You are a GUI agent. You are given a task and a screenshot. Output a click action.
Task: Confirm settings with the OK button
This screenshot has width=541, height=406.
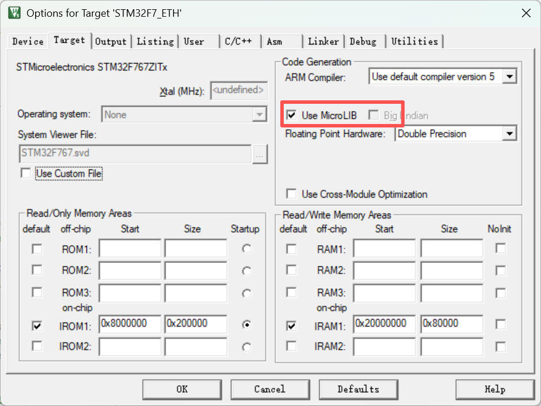pos(182,389)
